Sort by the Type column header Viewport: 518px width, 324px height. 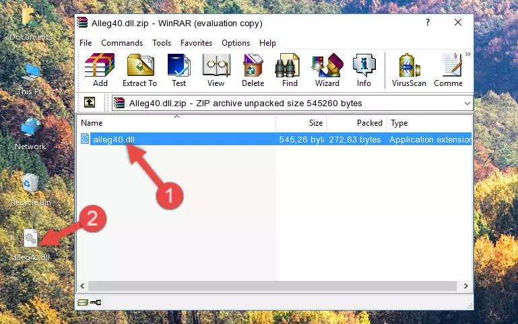[x=429, y=123]
